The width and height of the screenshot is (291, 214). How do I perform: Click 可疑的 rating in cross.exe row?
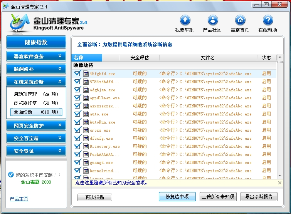(x=140, y=130)
